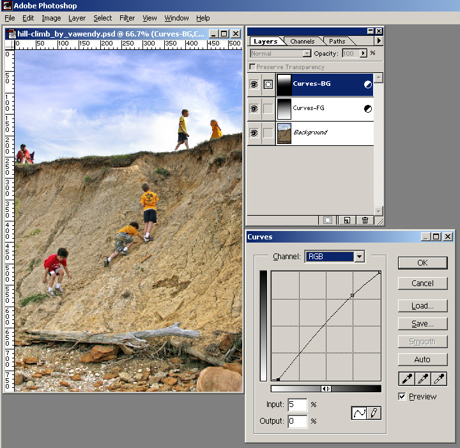This screenshot has height=448, width=460.
Task: Toggle the Preview checkbox in Curves
Action: coord(402,396)
